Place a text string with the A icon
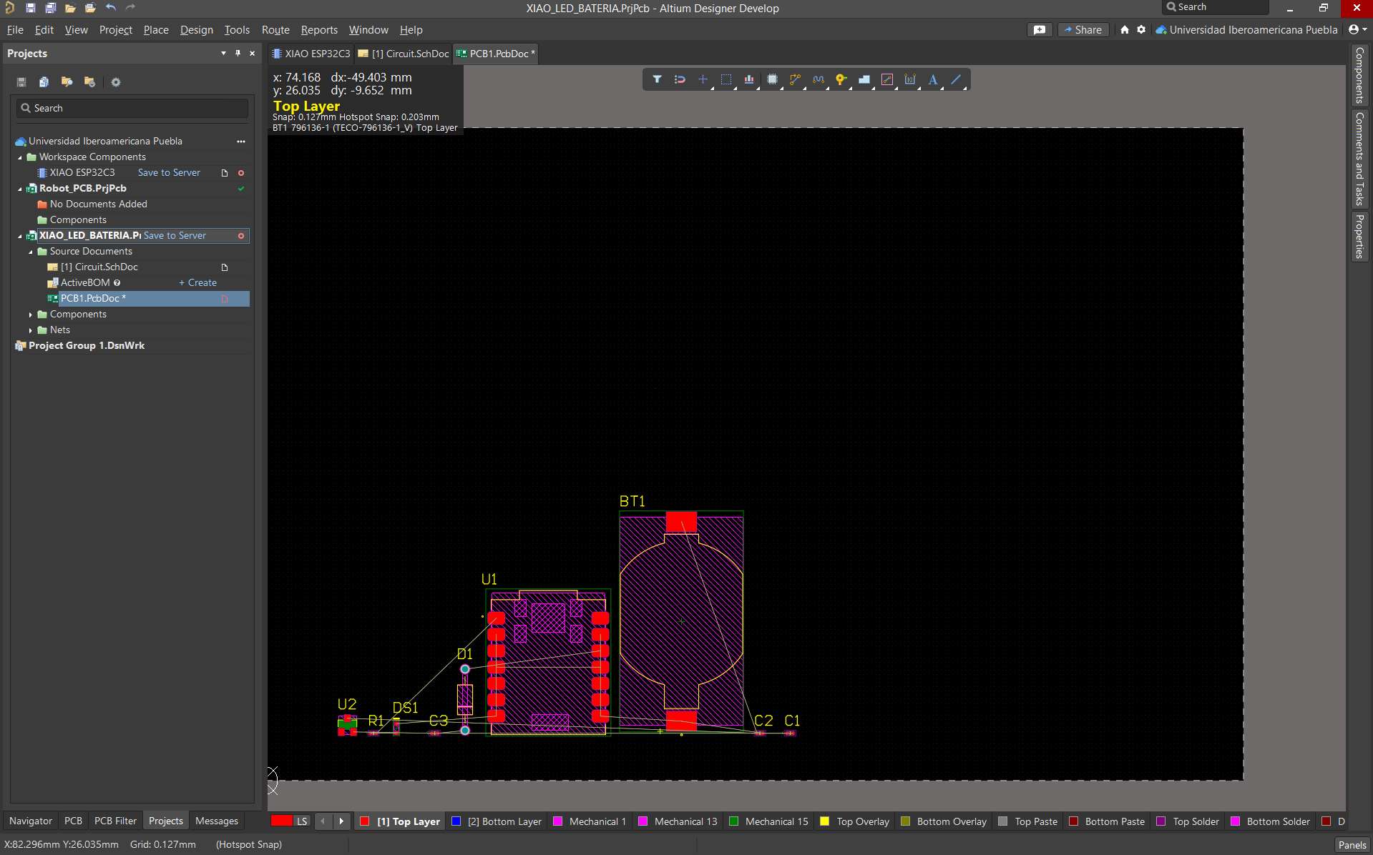1373x855 pixels. [933, 79]
